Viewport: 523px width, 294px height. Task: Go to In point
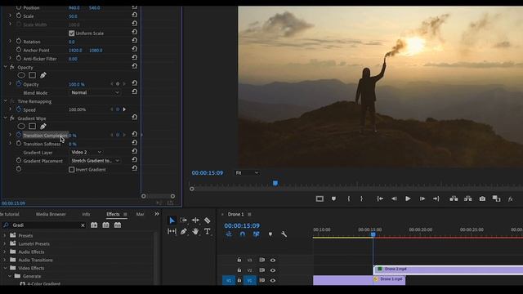tap(380, 198)
